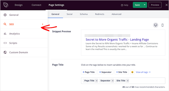Click the Analytics bar chart icon
Screen dimensions: 169x91
coord(5,34)
